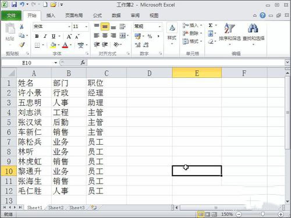The width and height of the screenshot is (291, 218).
Task: Switch to the Insert tab
Action: (51, 16)
